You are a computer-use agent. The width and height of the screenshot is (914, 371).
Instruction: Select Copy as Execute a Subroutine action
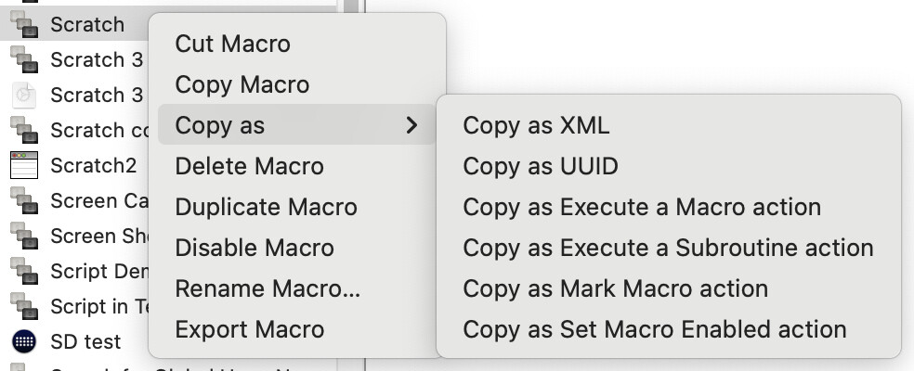click(x=668, y=248)
